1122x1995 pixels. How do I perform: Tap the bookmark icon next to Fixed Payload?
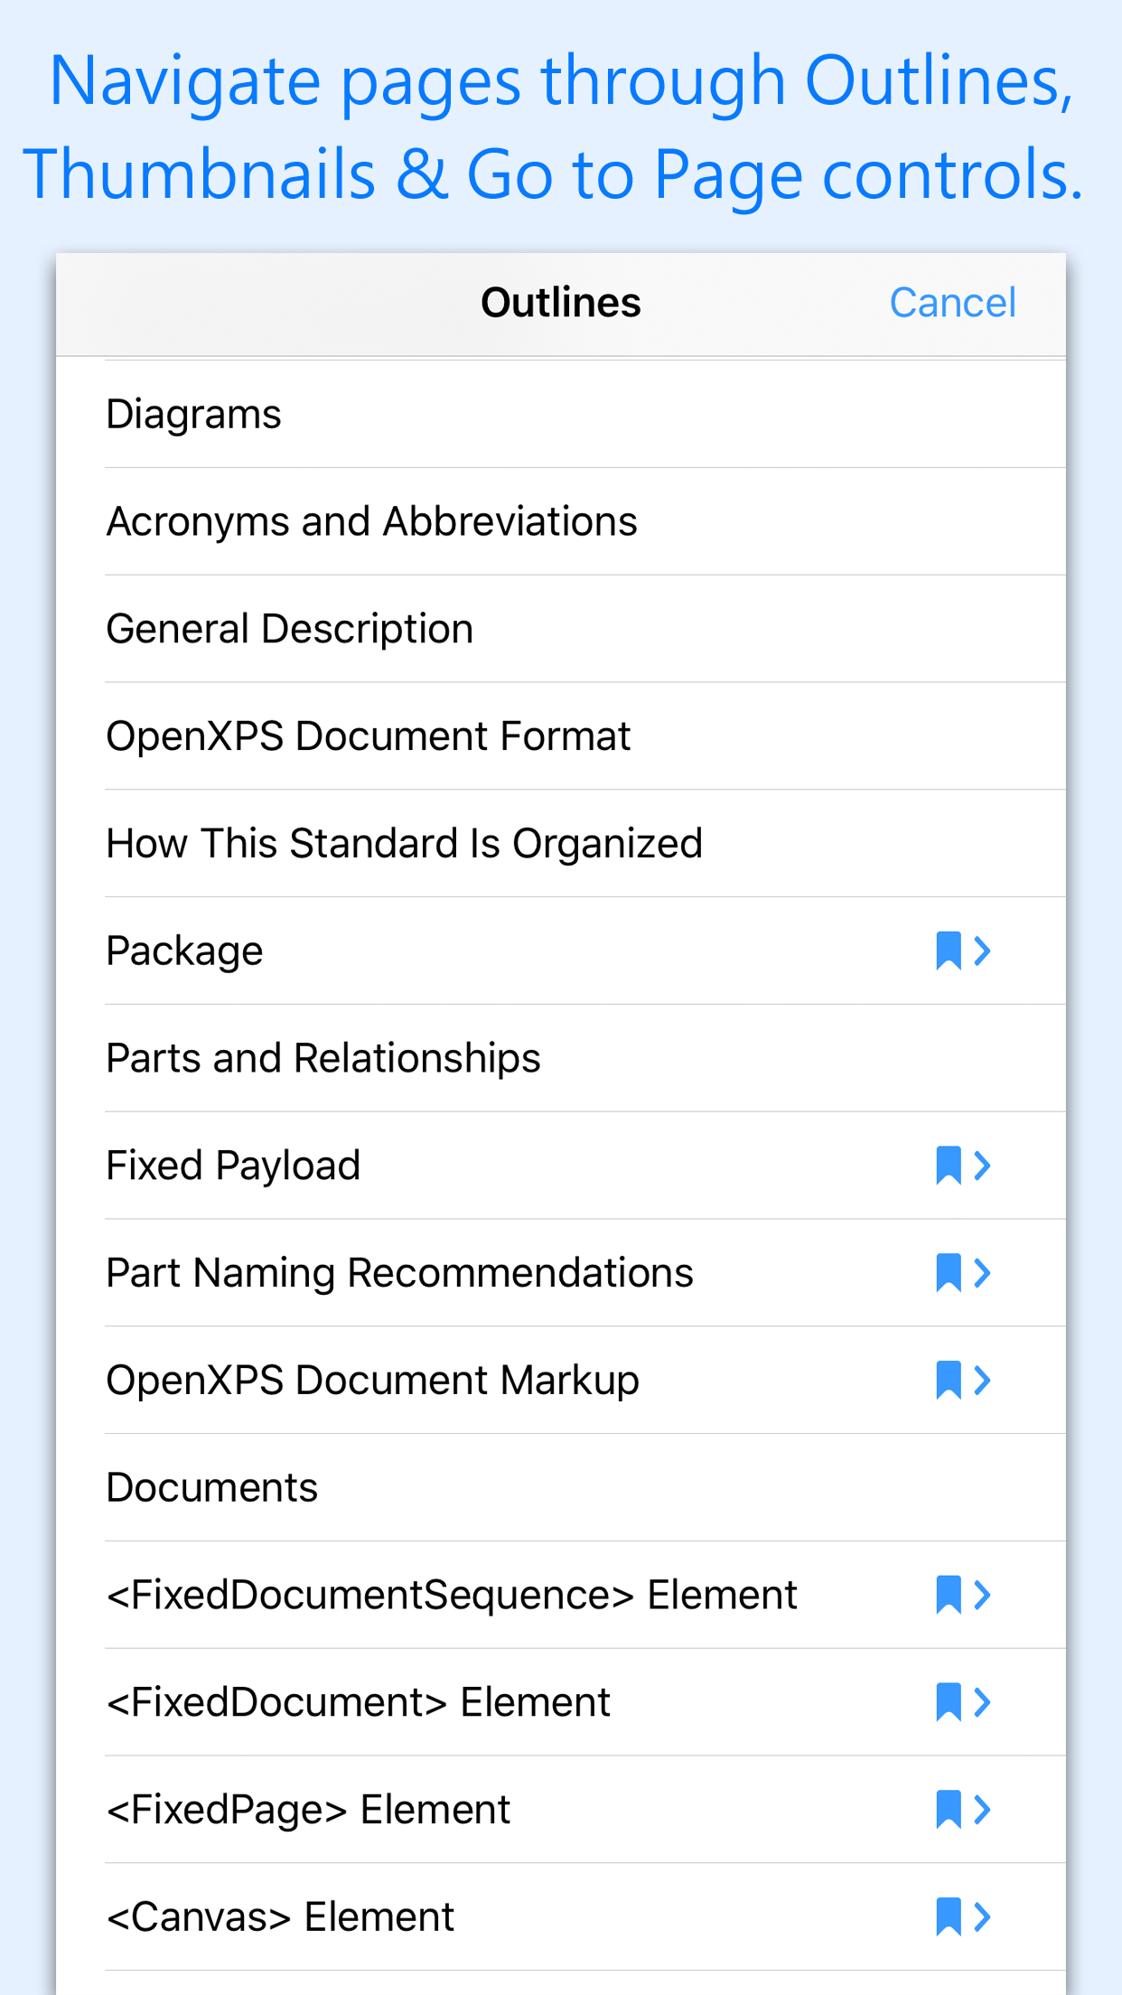pyautogui.click(x=948, y=1166)
